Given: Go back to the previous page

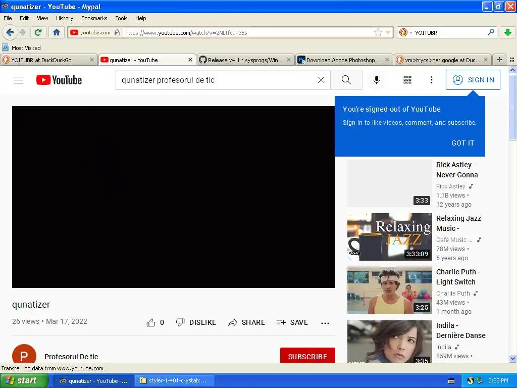Looking at the screenshot, I should tap(10, 32).
